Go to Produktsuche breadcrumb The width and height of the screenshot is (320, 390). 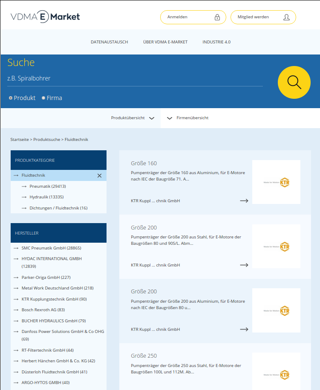(x=46, y=140)
